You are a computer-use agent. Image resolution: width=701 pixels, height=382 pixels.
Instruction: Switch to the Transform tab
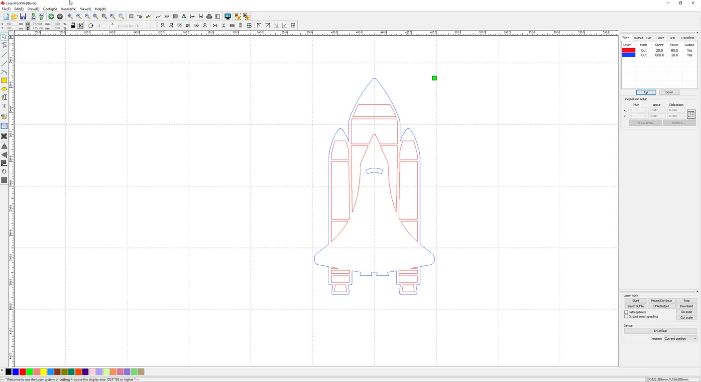(687, 38)
